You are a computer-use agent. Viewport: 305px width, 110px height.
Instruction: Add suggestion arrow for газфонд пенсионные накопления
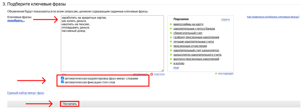(171, 37)
